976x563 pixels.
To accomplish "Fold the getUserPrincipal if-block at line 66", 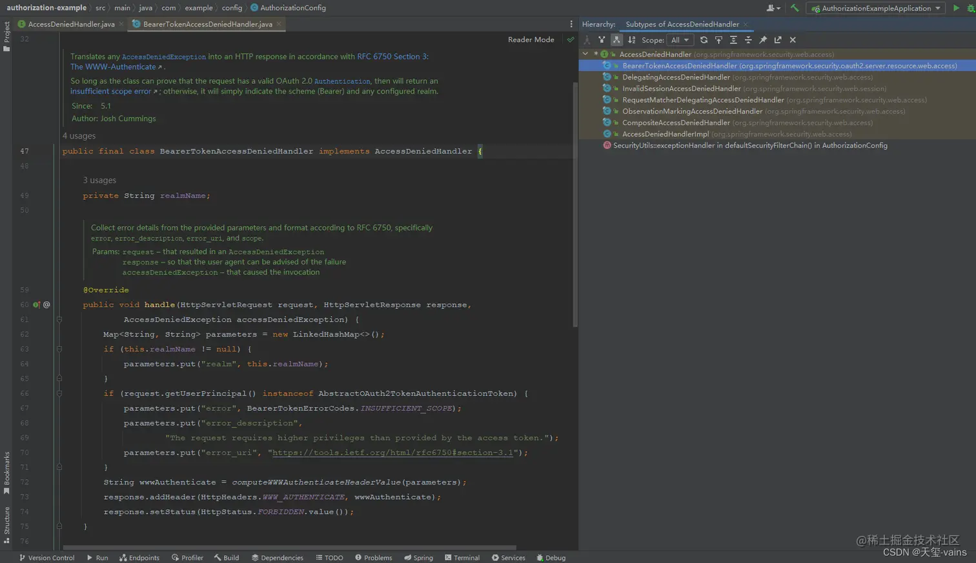I will click(59, 393).
